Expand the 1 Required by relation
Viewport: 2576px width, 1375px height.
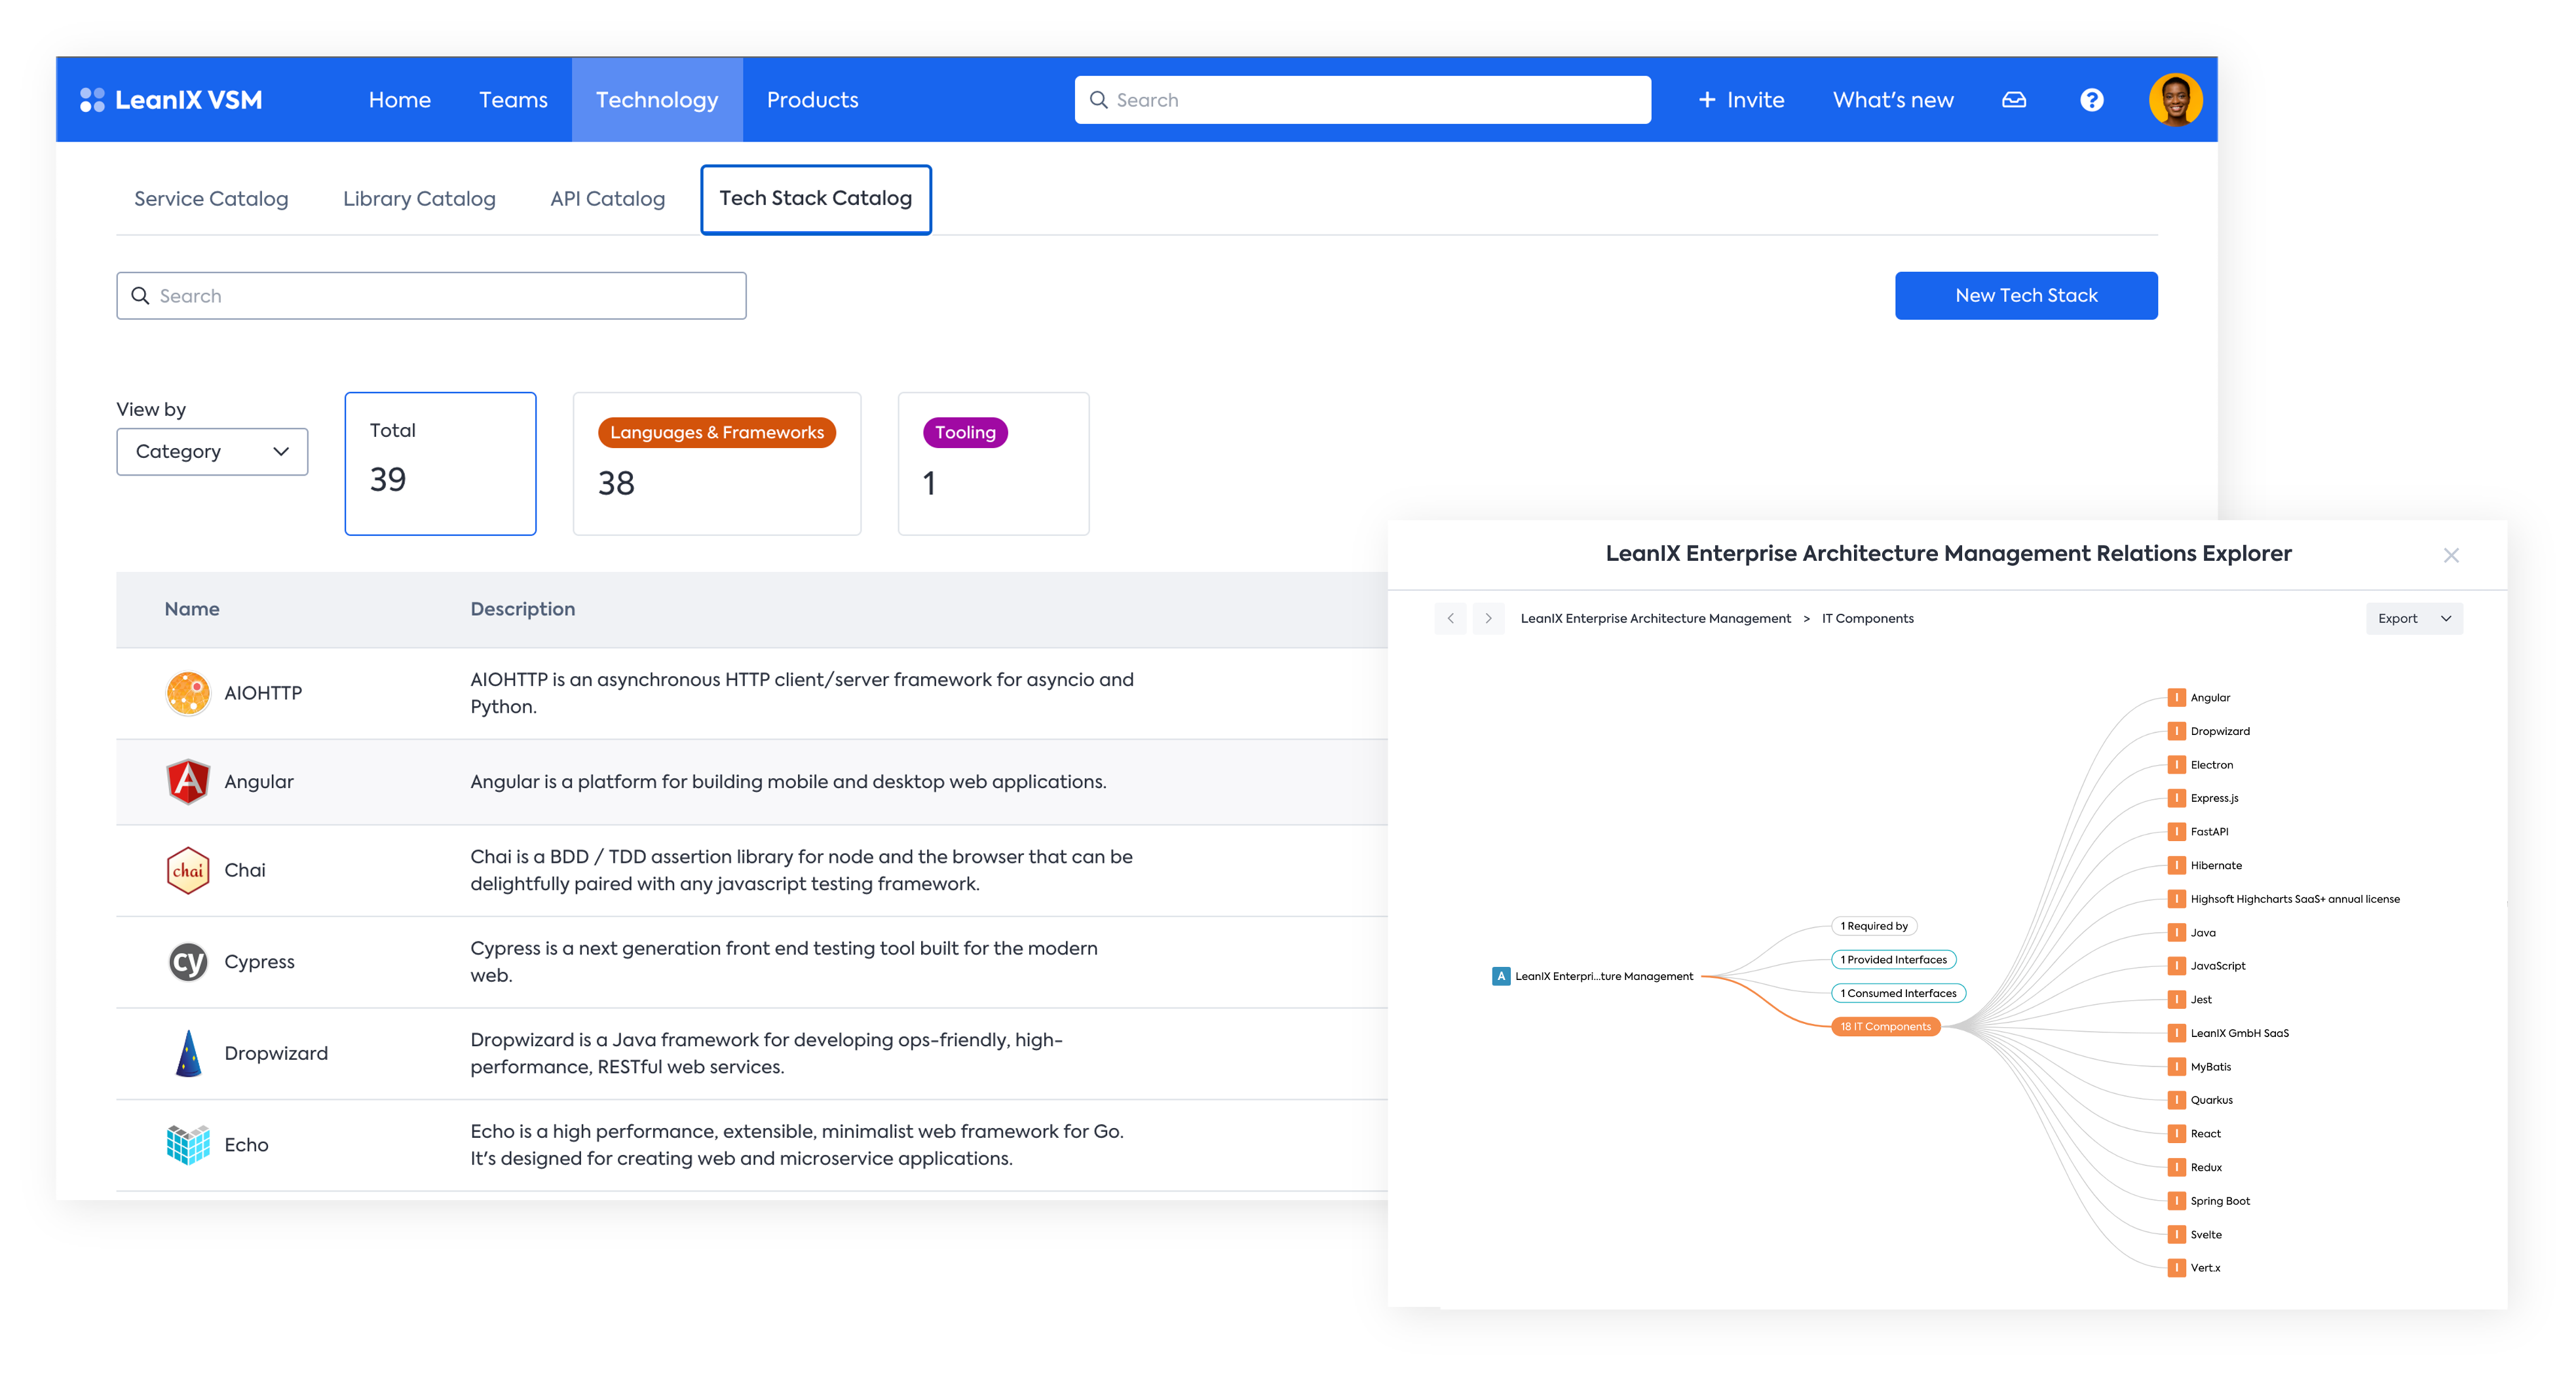[1873, 926]
